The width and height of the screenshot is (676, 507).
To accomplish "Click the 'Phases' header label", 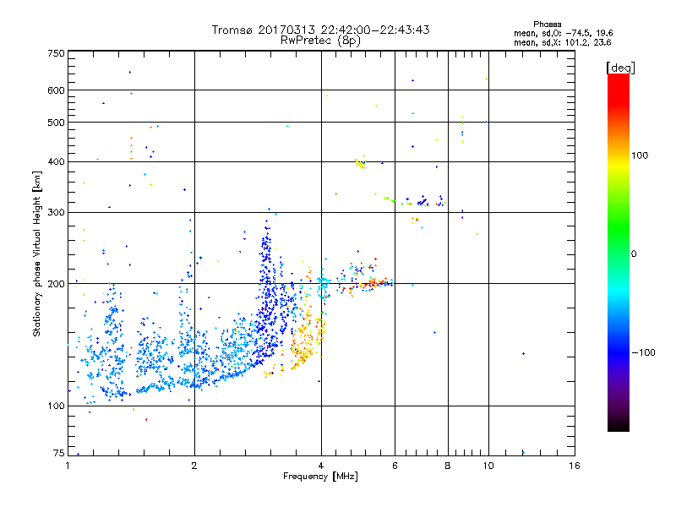I will click(x=547, y=25).
